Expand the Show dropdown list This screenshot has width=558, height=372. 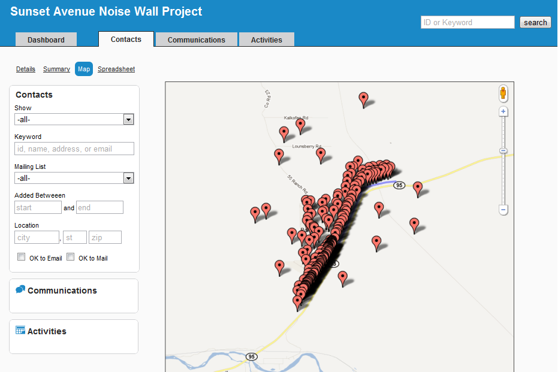point(128,119)
